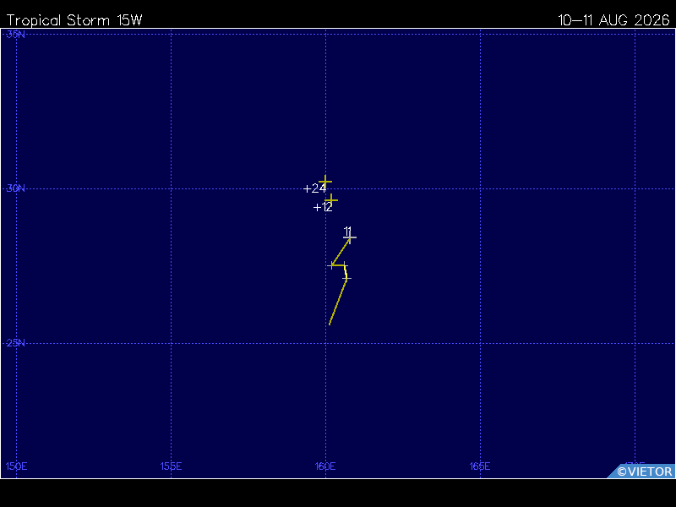Image resolution: width=676 pixels, height=507 pixels.
Task: Click the 25N latitude label
Action: point(15,343)
